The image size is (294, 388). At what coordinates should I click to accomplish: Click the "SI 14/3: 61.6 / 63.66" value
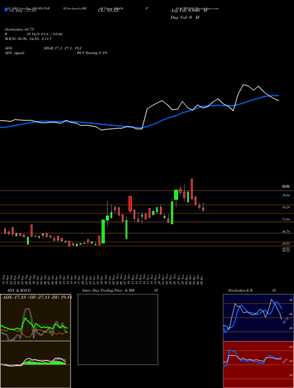(x=45, y=34)
